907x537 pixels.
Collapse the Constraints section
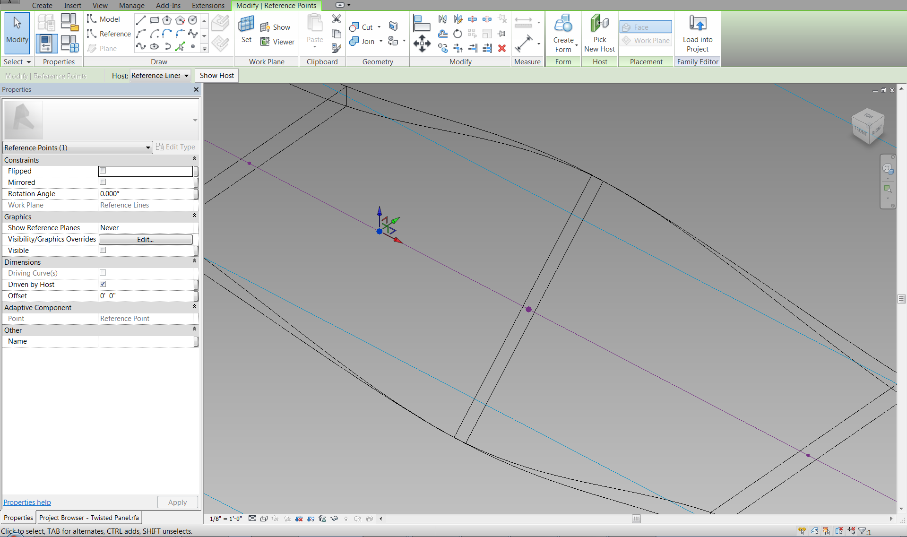[194, 159]
